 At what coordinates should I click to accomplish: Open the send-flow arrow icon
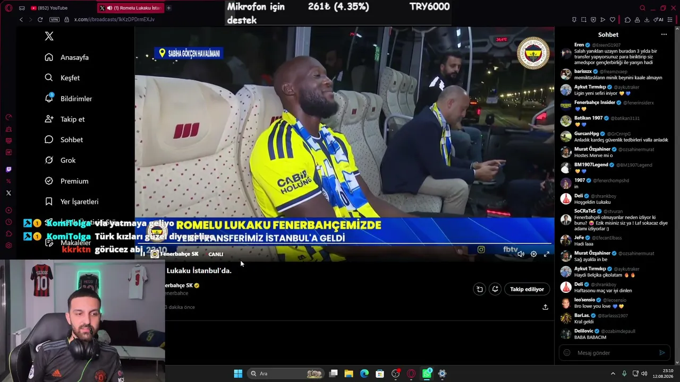click(x=602, y=20)
